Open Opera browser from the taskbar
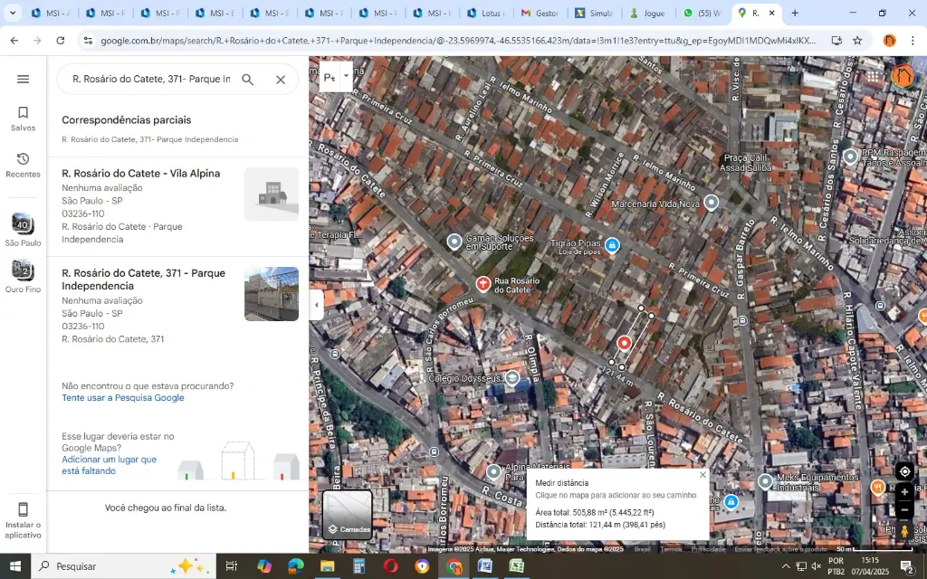 (x=390, y=566)
